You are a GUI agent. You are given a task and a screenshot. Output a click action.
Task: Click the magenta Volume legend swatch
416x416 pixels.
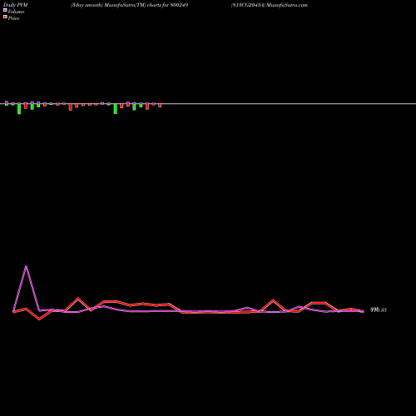5,10
